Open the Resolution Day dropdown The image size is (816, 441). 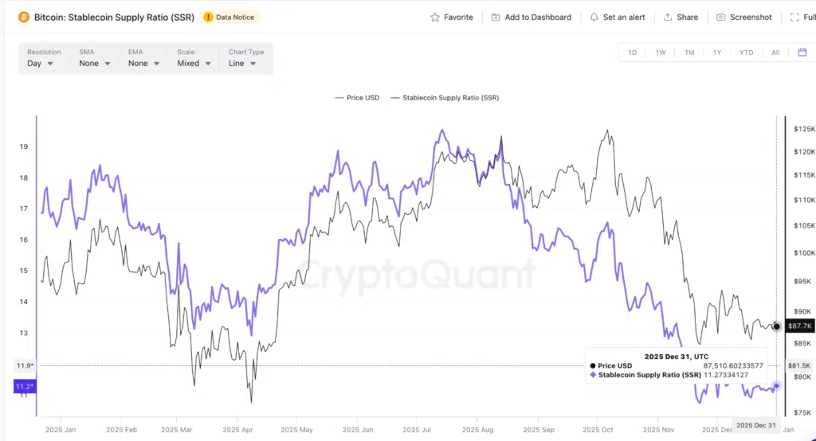[x=40, y=63]
